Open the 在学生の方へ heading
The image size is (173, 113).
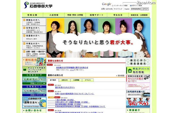33,28
